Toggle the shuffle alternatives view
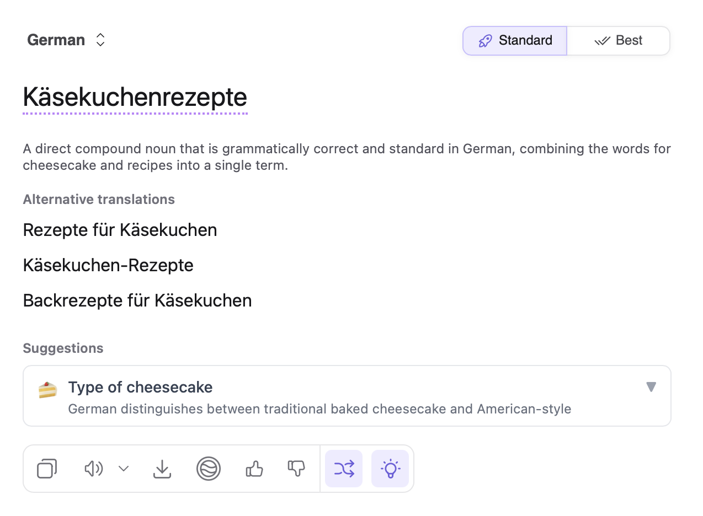The image size is (703, 516). (x=343, y=469)
